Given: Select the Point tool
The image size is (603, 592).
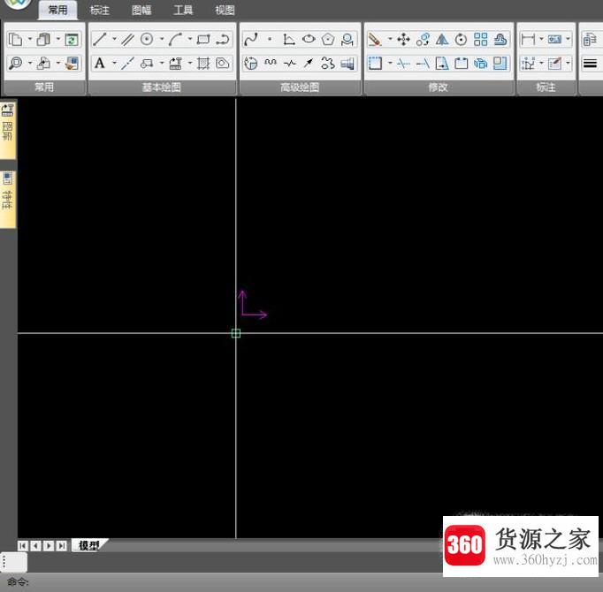Looking at the screenshot, I should (270, 39).
